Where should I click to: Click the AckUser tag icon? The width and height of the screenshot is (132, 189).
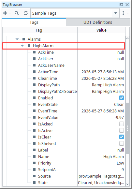pyautogui.click(x=34, y=59)
